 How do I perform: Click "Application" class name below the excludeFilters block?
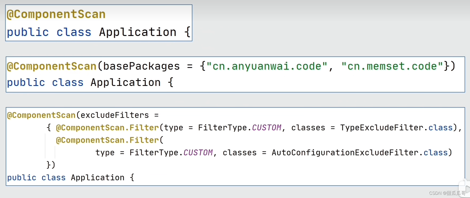pos(98,178)
